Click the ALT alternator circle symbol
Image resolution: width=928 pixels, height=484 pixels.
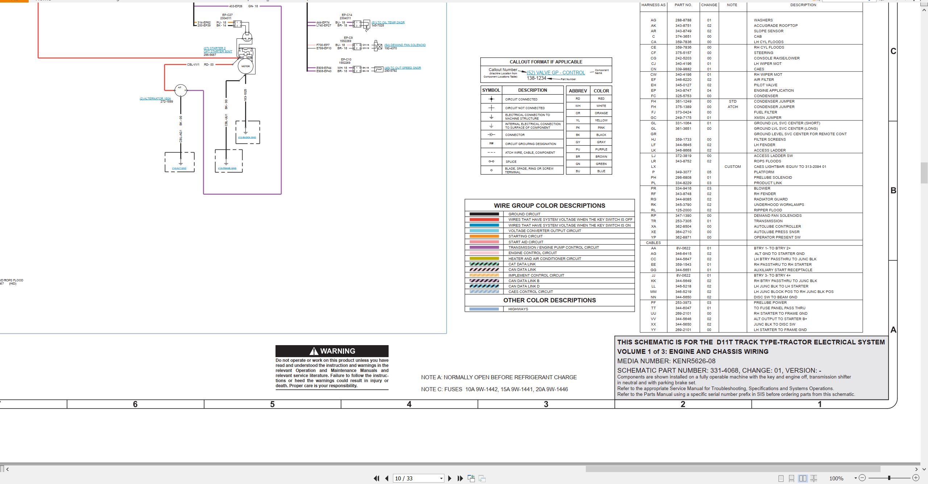[x=181, y=90]
